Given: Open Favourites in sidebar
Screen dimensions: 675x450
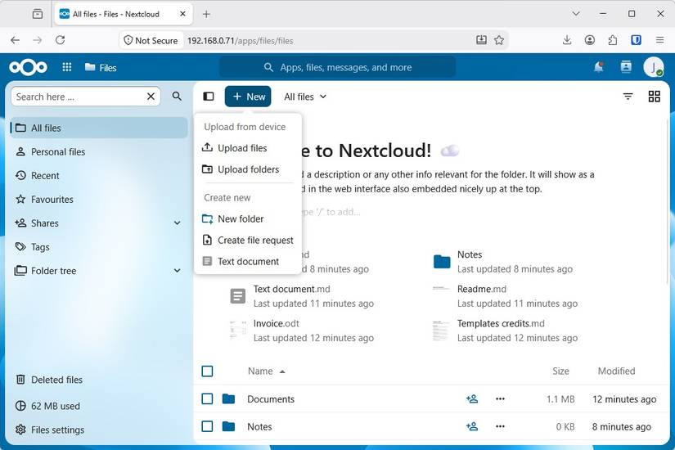Looking at the screenshot, I should point(99,200).
